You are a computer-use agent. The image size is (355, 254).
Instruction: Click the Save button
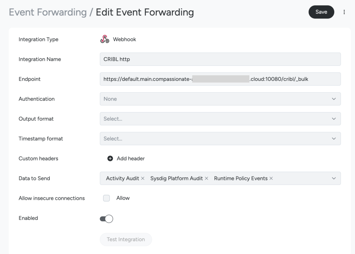click(321, 12)
